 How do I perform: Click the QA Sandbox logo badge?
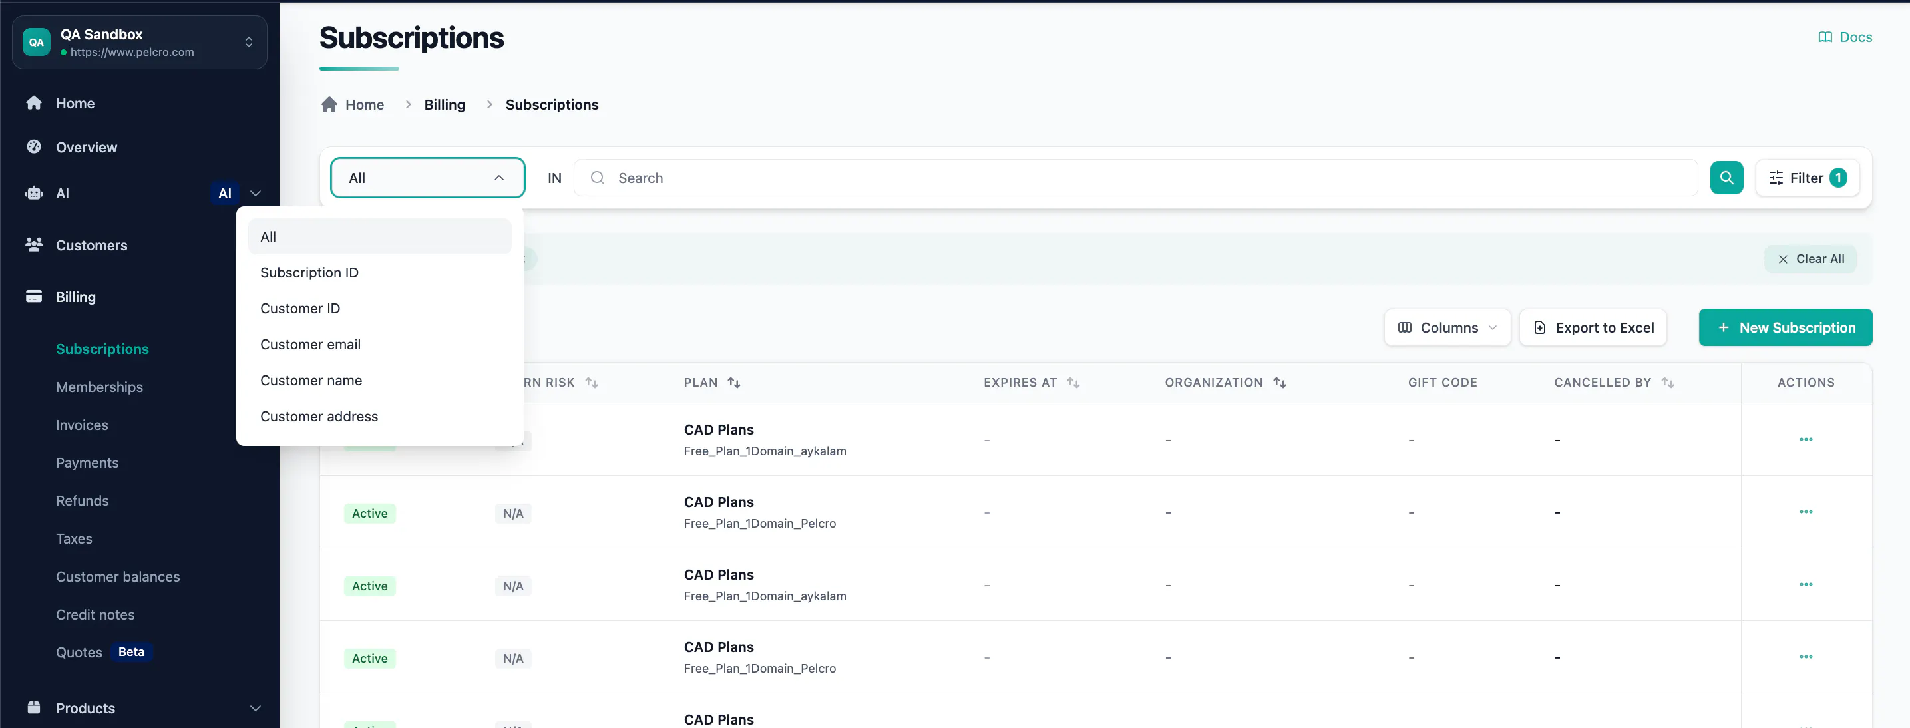[37, 43]
